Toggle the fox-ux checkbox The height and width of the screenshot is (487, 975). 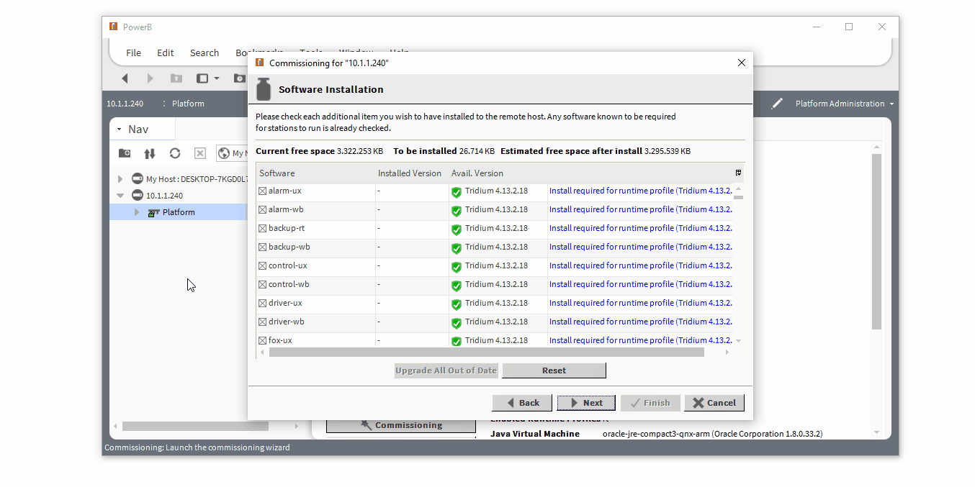point(263,340)
